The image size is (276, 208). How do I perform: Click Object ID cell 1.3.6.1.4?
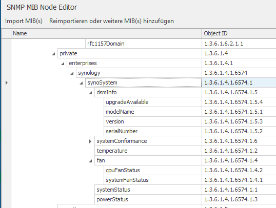click(239, 53)
